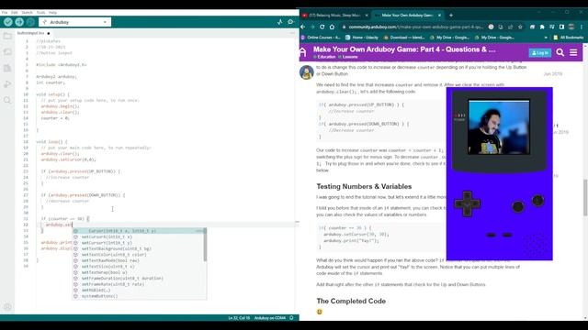This screenshot has width=588, height=330.
Task: Click The Completed Code heading
Action: (351, 302)
